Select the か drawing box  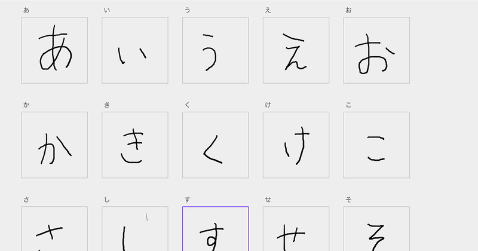click(54, 145)
